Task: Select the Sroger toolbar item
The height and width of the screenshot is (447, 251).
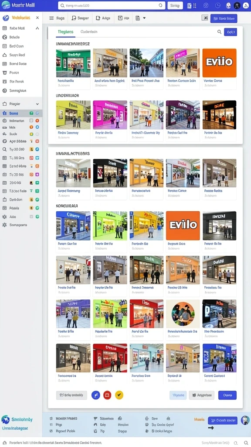Action: point(80,18)
